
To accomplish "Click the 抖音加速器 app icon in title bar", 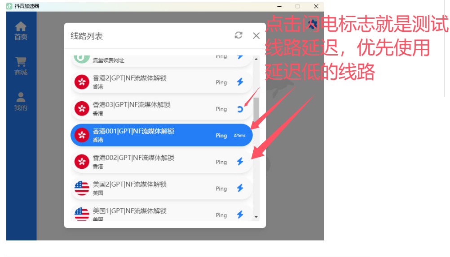I will tap(9, 6).
